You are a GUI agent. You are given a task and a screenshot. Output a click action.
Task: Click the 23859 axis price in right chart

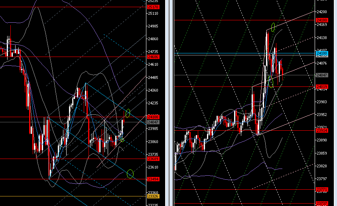click(x=322, y=153)
